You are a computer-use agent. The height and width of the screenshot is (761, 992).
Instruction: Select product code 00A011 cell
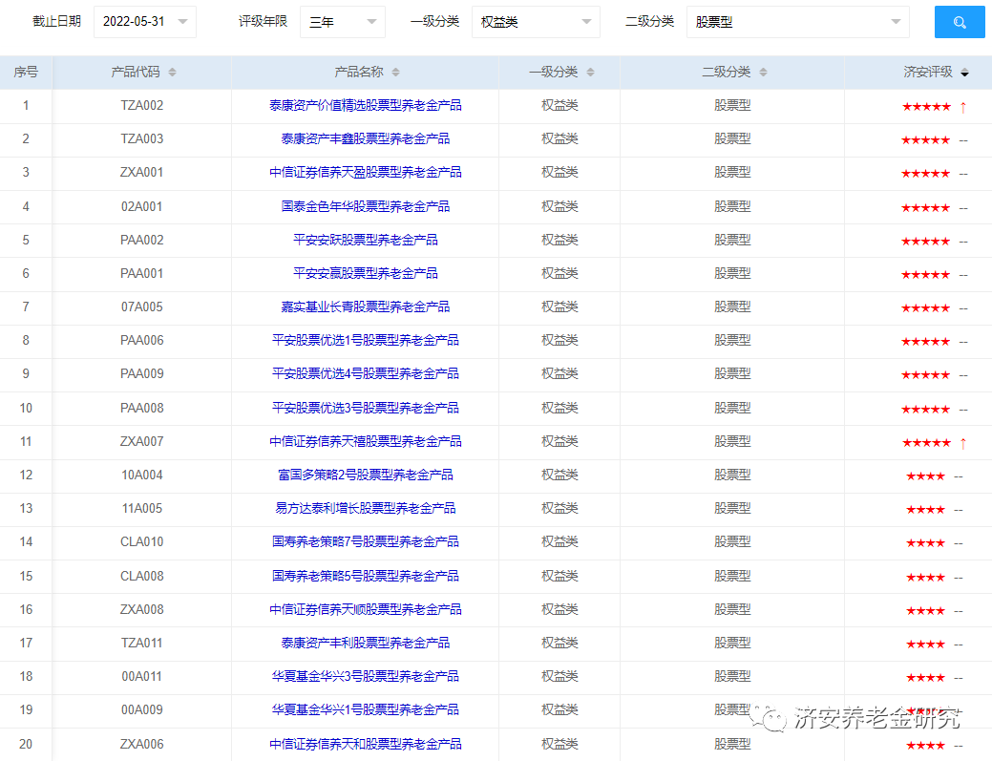(x=141, y=677)
